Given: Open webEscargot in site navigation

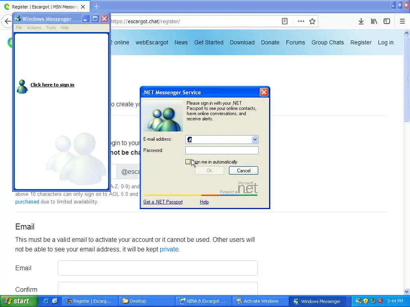Looking at the screenshot, I should tap(152, 42).
